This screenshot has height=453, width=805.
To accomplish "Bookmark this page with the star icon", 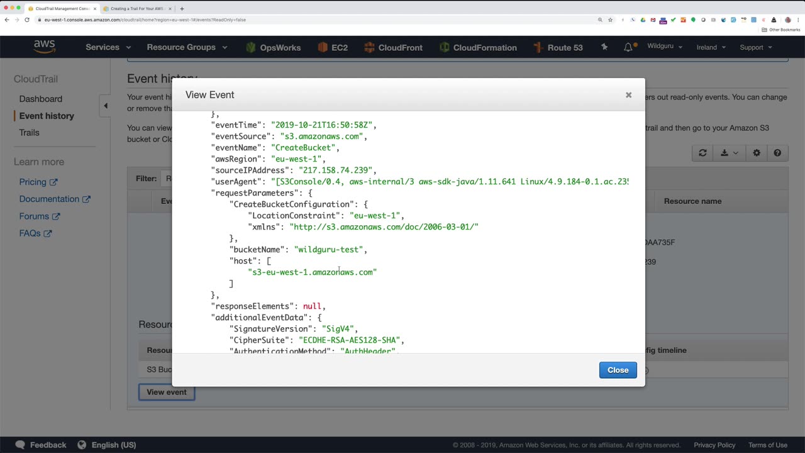I will 610,20.
